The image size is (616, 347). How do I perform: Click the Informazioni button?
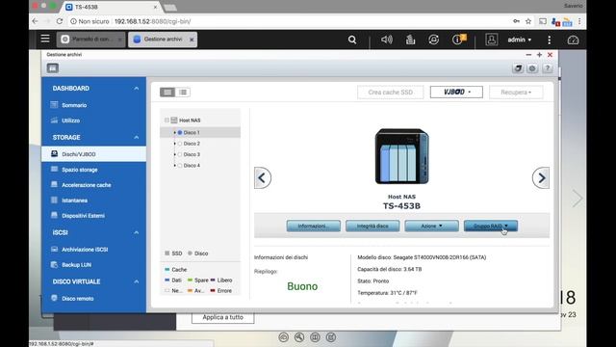point(314,226)
